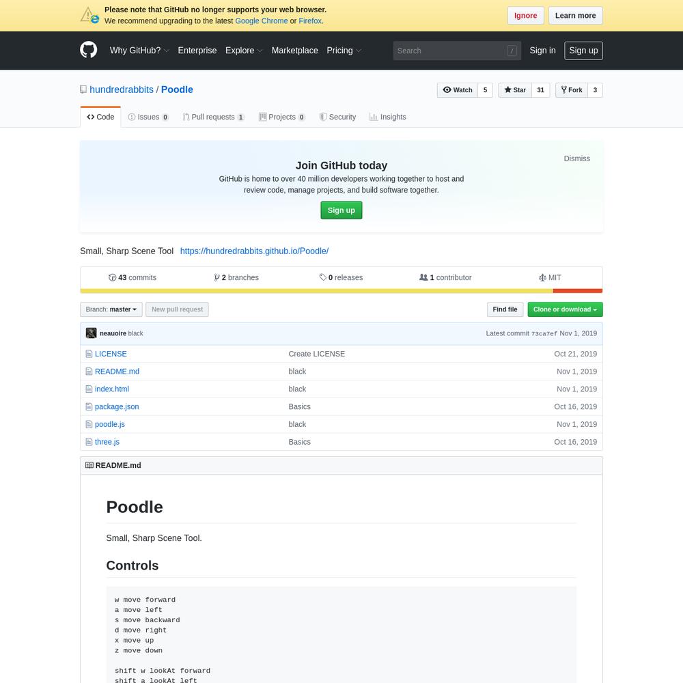This screenshot has width=683, height=683.
Task: Expand the Pricing menu
Action: coord(344,51)
